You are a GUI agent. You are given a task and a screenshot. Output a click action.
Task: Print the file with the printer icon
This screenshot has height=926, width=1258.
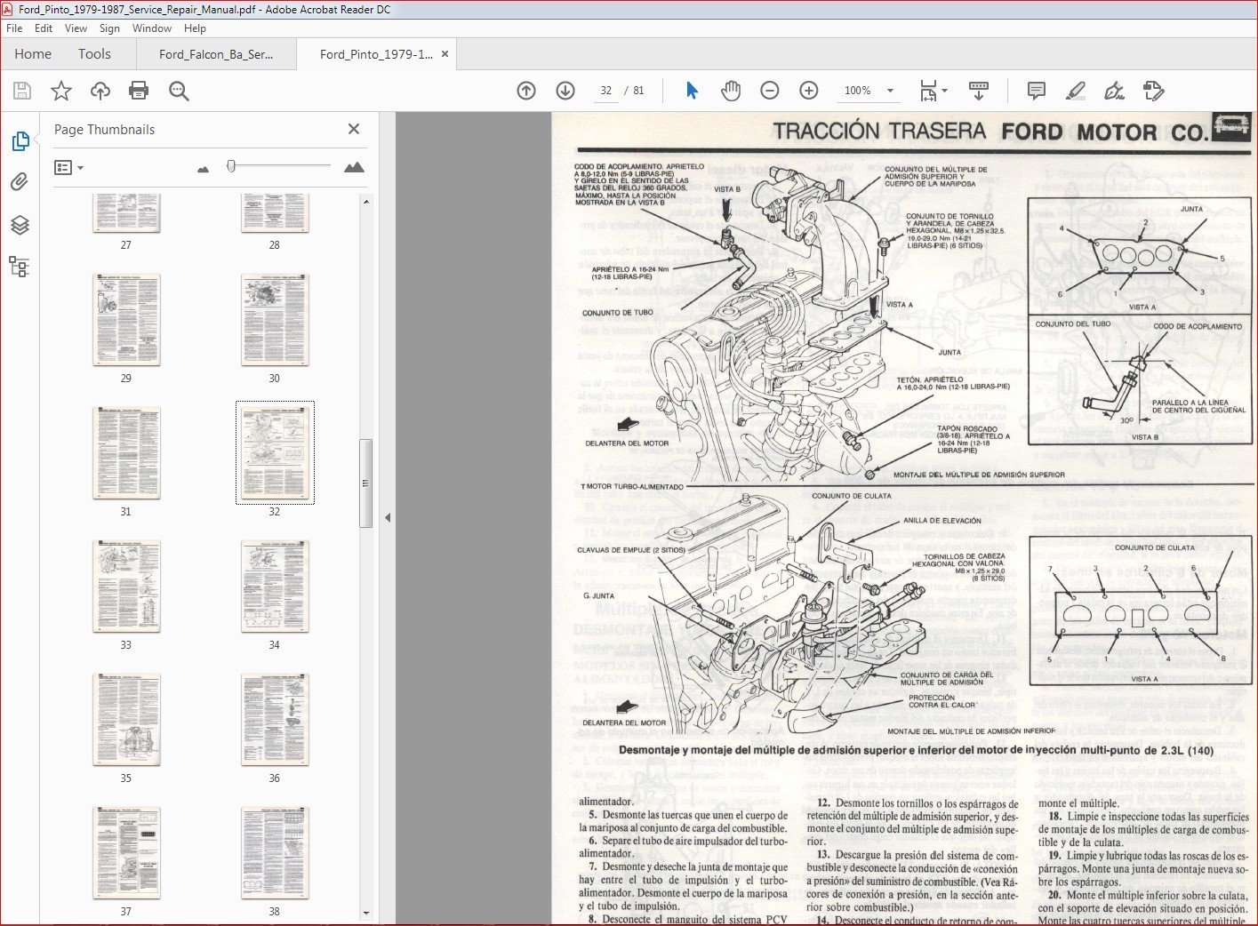point(139,91)
